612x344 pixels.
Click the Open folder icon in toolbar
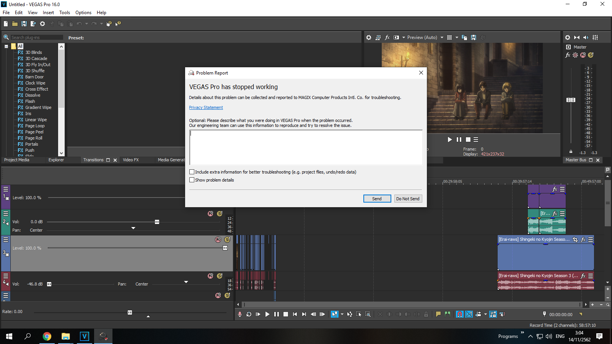pyautogui.click(x=15, y=24)
